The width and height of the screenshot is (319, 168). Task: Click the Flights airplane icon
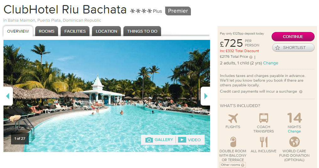(x=233, y=118)
